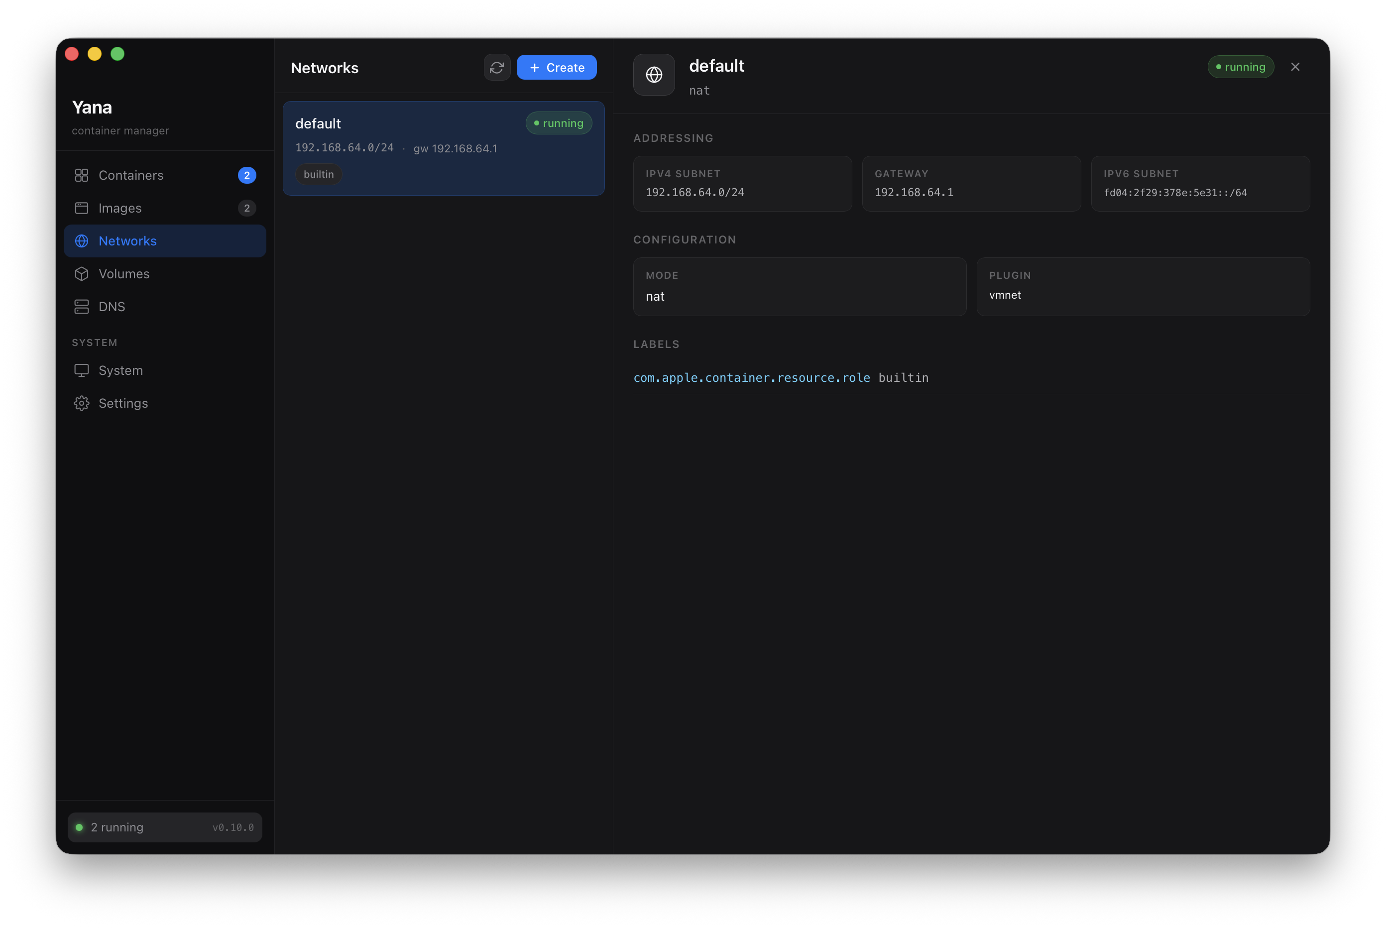The image size is (1386, 928).
Task: Select the default network card
Action: (x=443, y=148)
